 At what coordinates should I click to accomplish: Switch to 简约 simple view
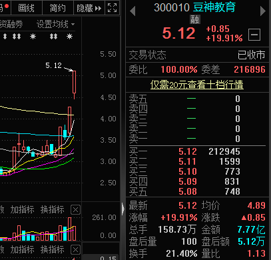[58, 8]
